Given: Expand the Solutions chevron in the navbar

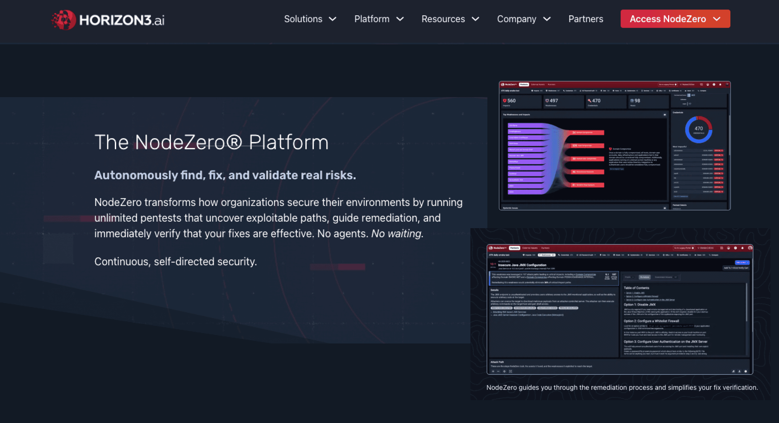Looking at the screenshot, I should (x=332, y=19).
